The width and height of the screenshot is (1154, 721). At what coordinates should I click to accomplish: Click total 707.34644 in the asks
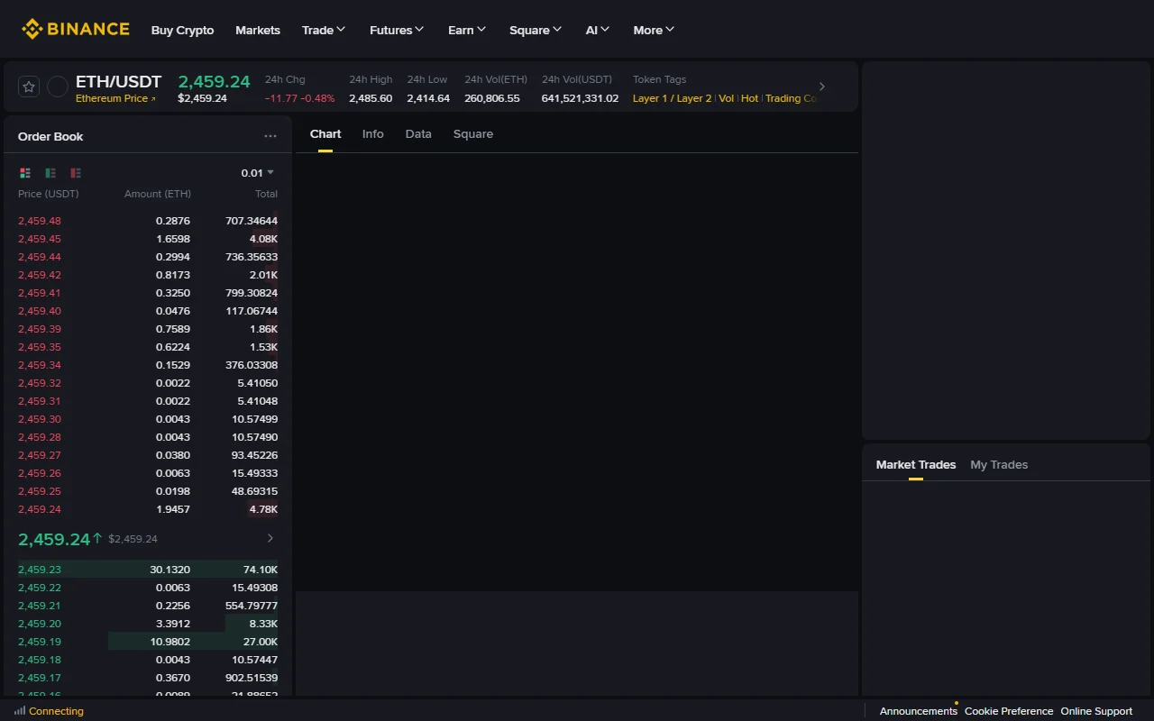(252, 221)
